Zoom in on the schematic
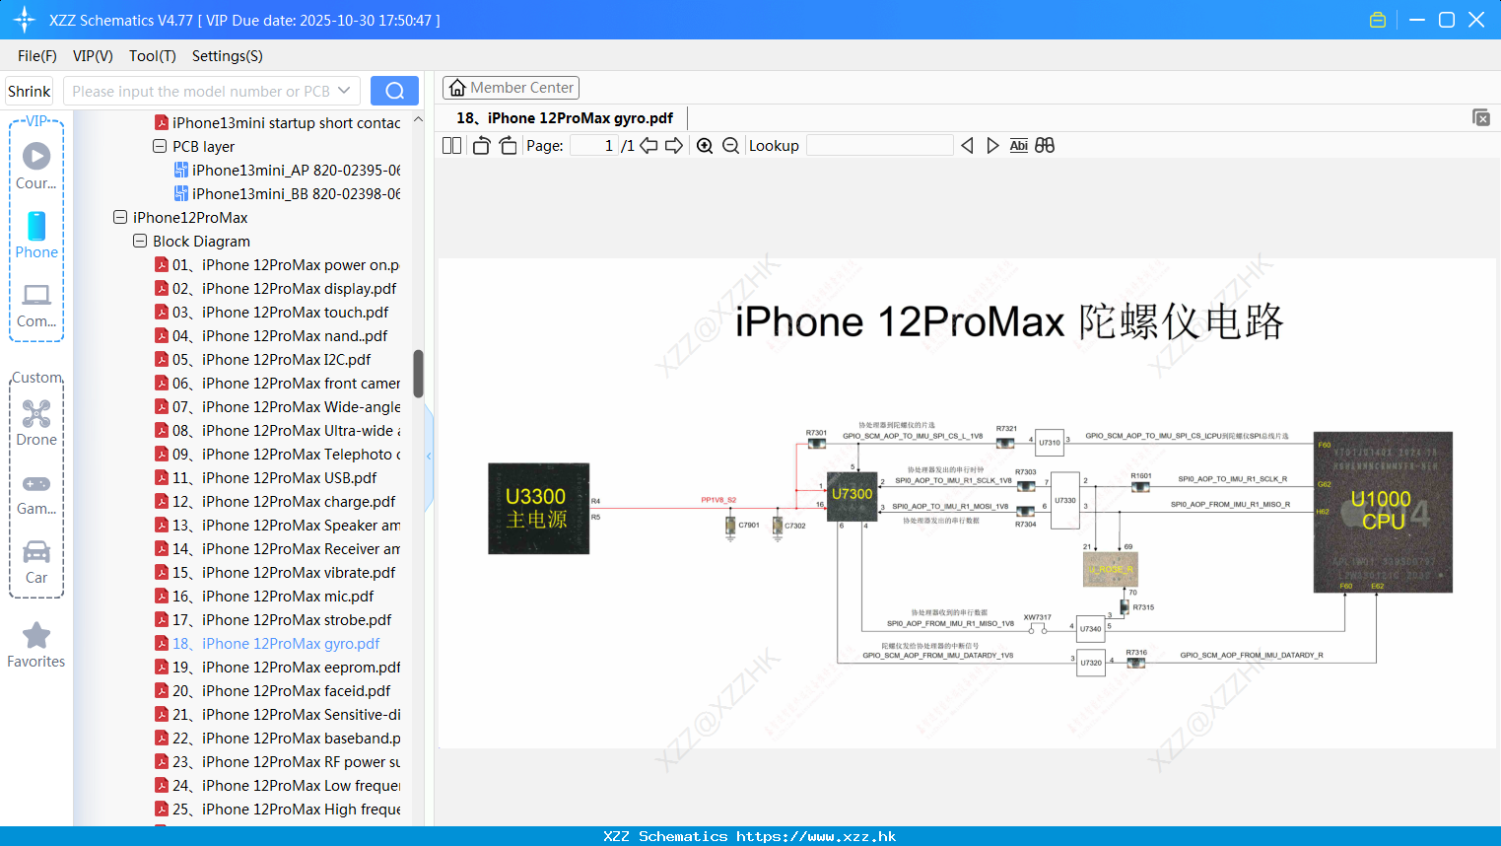The width and height of the screenshot is (1501, 846). coord(705,146)
